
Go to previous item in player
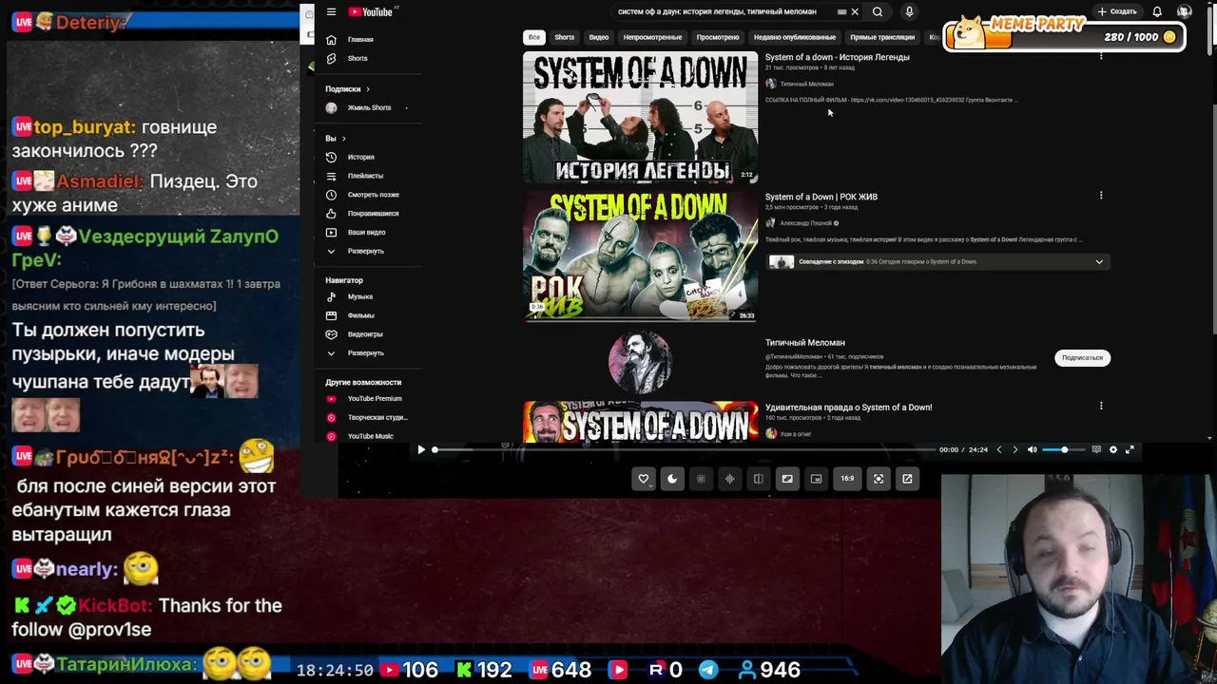tap(998, 450)
